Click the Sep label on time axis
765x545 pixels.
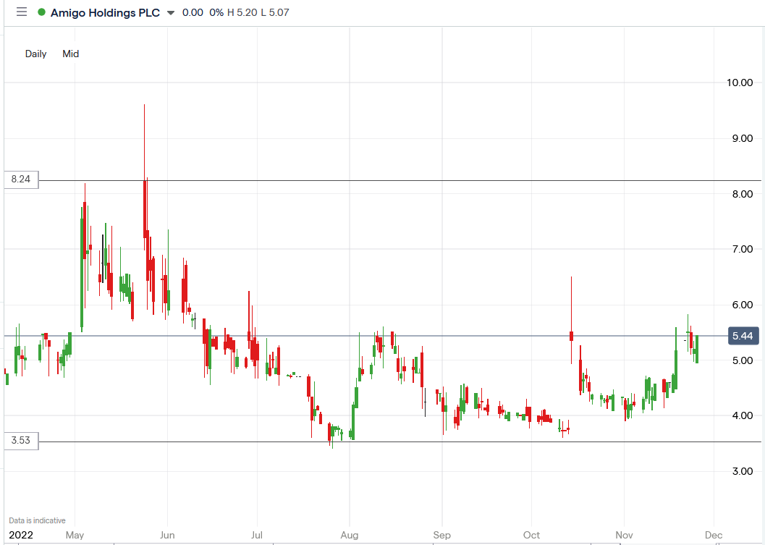click(x=442, y=536)
